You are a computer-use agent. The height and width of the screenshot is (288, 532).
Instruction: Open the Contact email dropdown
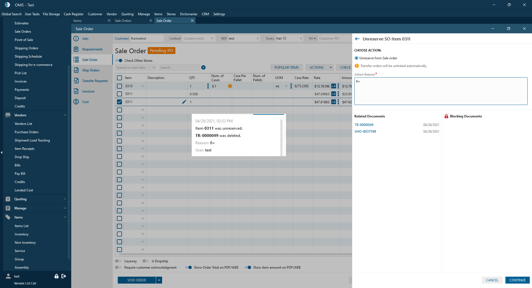pos(212,39)
